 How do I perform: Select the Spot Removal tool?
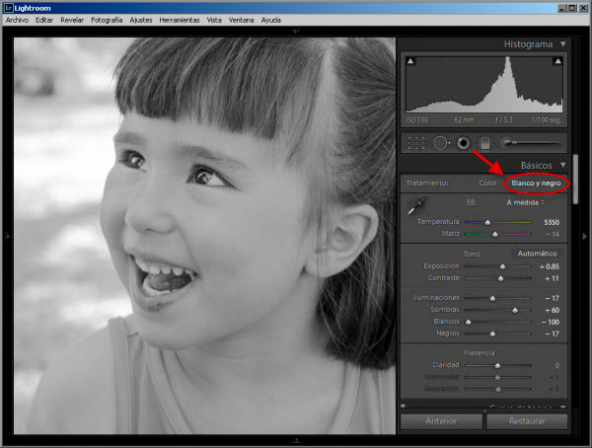(x=441, y=143)
